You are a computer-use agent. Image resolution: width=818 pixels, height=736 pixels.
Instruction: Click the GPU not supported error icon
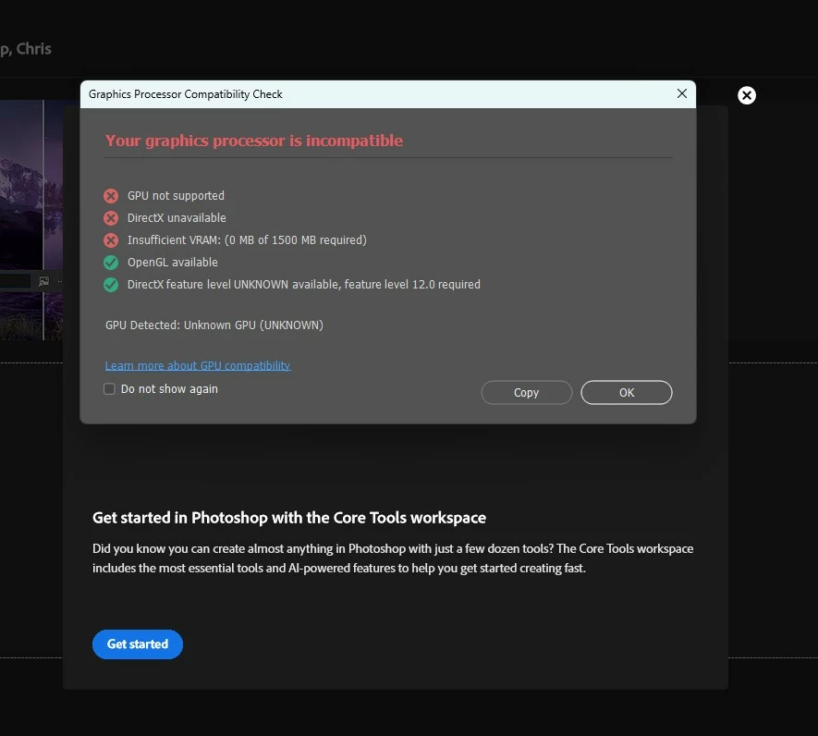(111, 196)
